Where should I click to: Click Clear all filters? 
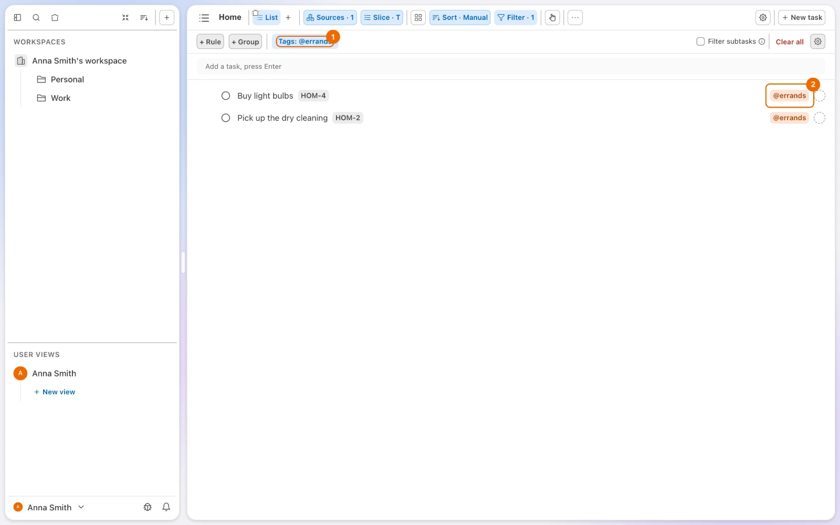pyautogui.click(x=790, y=42)
